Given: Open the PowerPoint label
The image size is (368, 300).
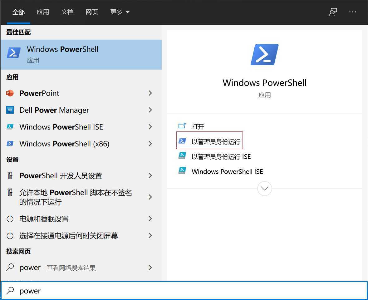Looking at the screenshot, I should pos(39,93).
